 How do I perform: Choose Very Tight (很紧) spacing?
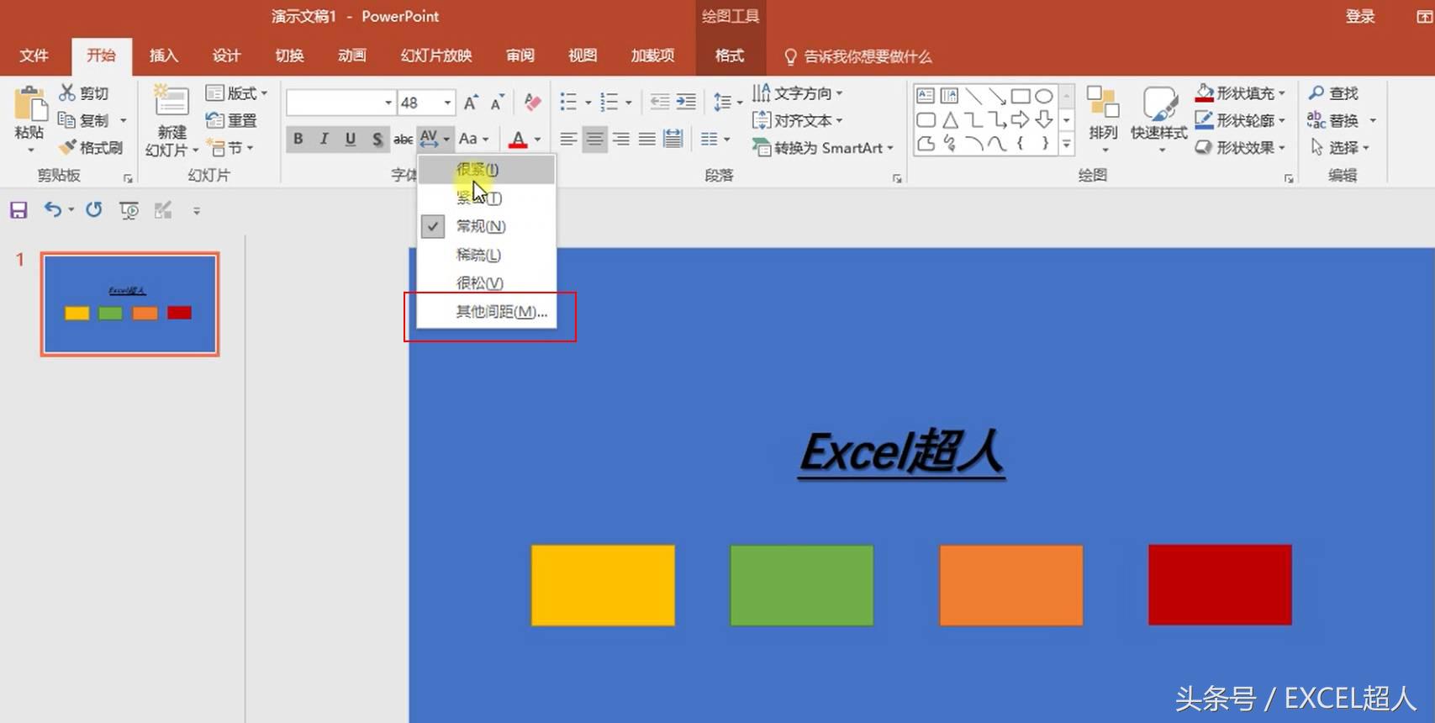point(487,170)
